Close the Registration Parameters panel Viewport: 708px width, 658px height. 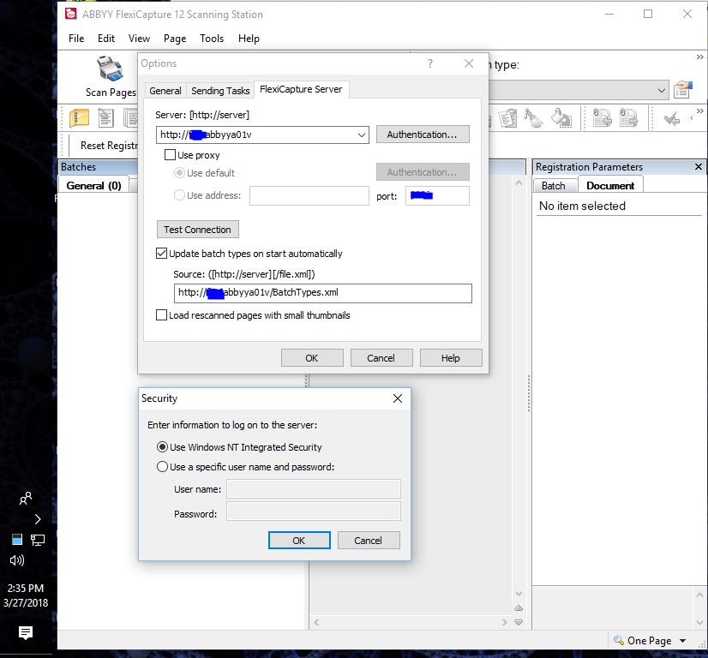pos(698,167)
